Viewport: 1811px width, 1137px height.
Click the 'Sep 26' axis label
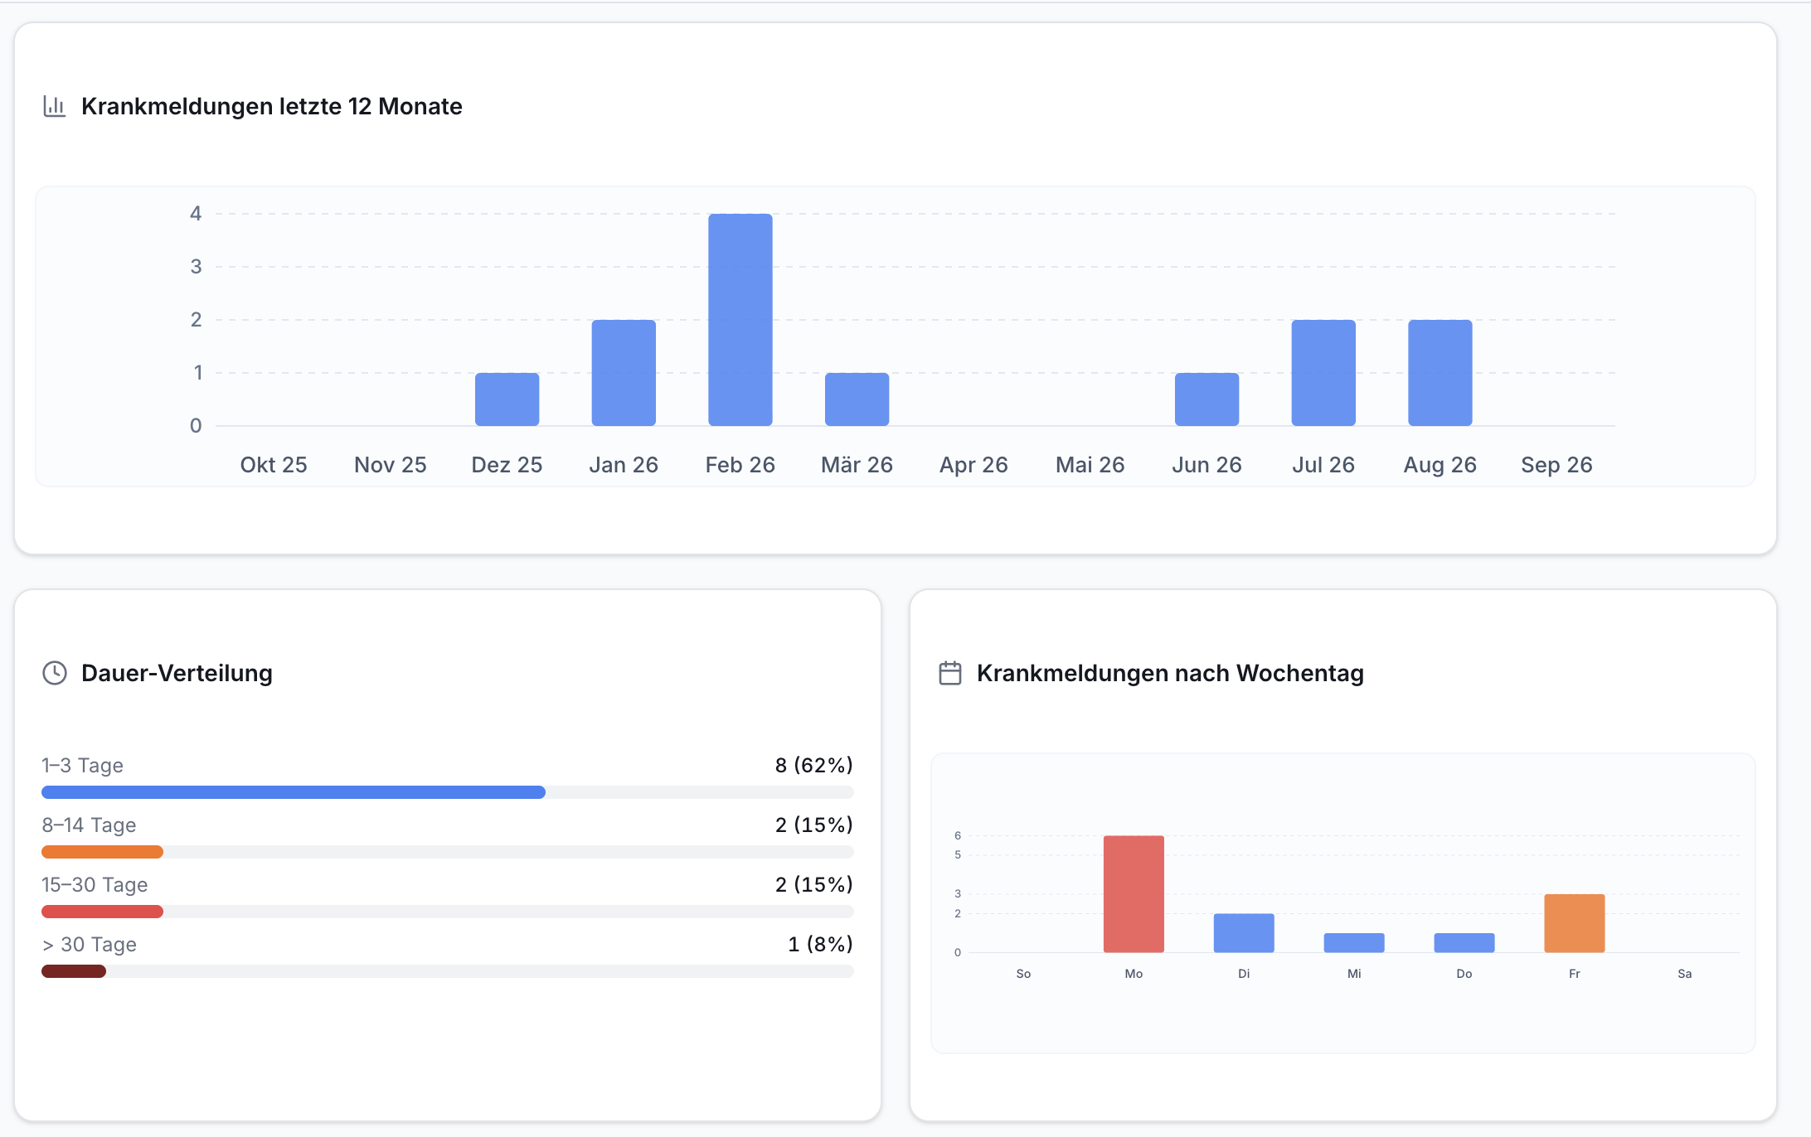(1556, 465)
